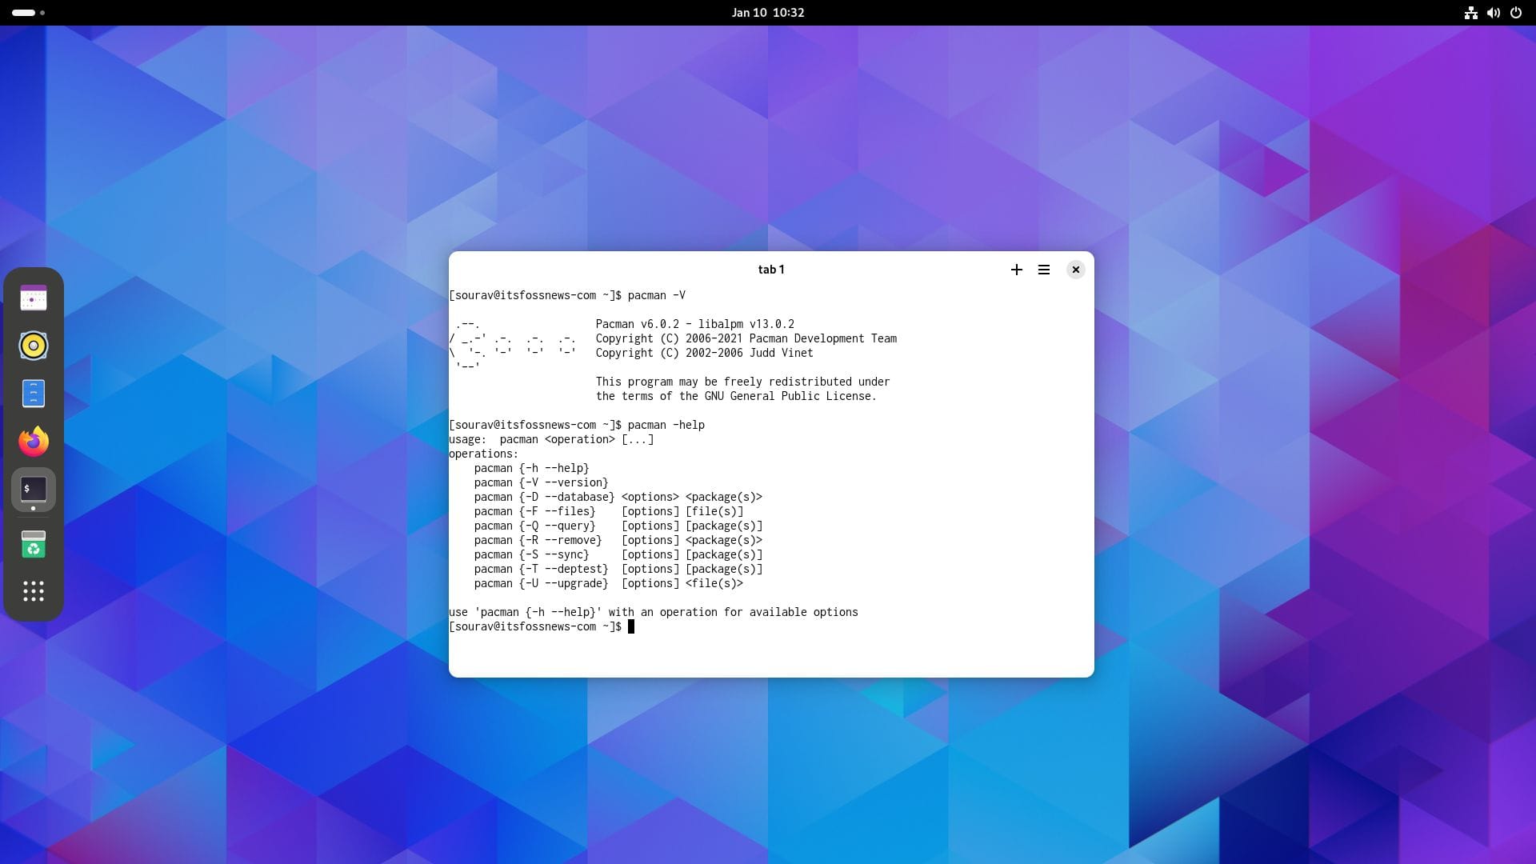Close the terminal window

coord(1075,270)
